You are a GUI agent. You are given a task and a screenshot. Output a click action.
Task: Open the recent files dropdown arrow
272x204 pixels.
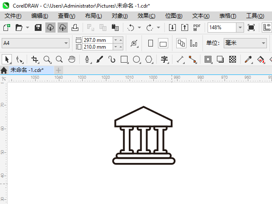pyautogui.click(x=28, y=28)
